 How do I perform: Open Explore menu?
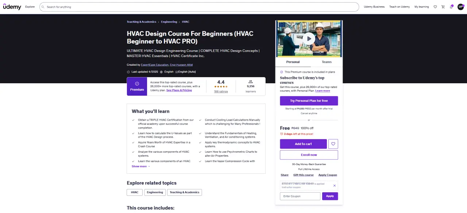[x=30, y=7]
